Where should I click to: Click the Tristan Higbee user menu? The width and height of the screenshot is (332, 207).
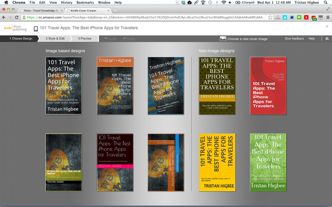tap(307, 3)
